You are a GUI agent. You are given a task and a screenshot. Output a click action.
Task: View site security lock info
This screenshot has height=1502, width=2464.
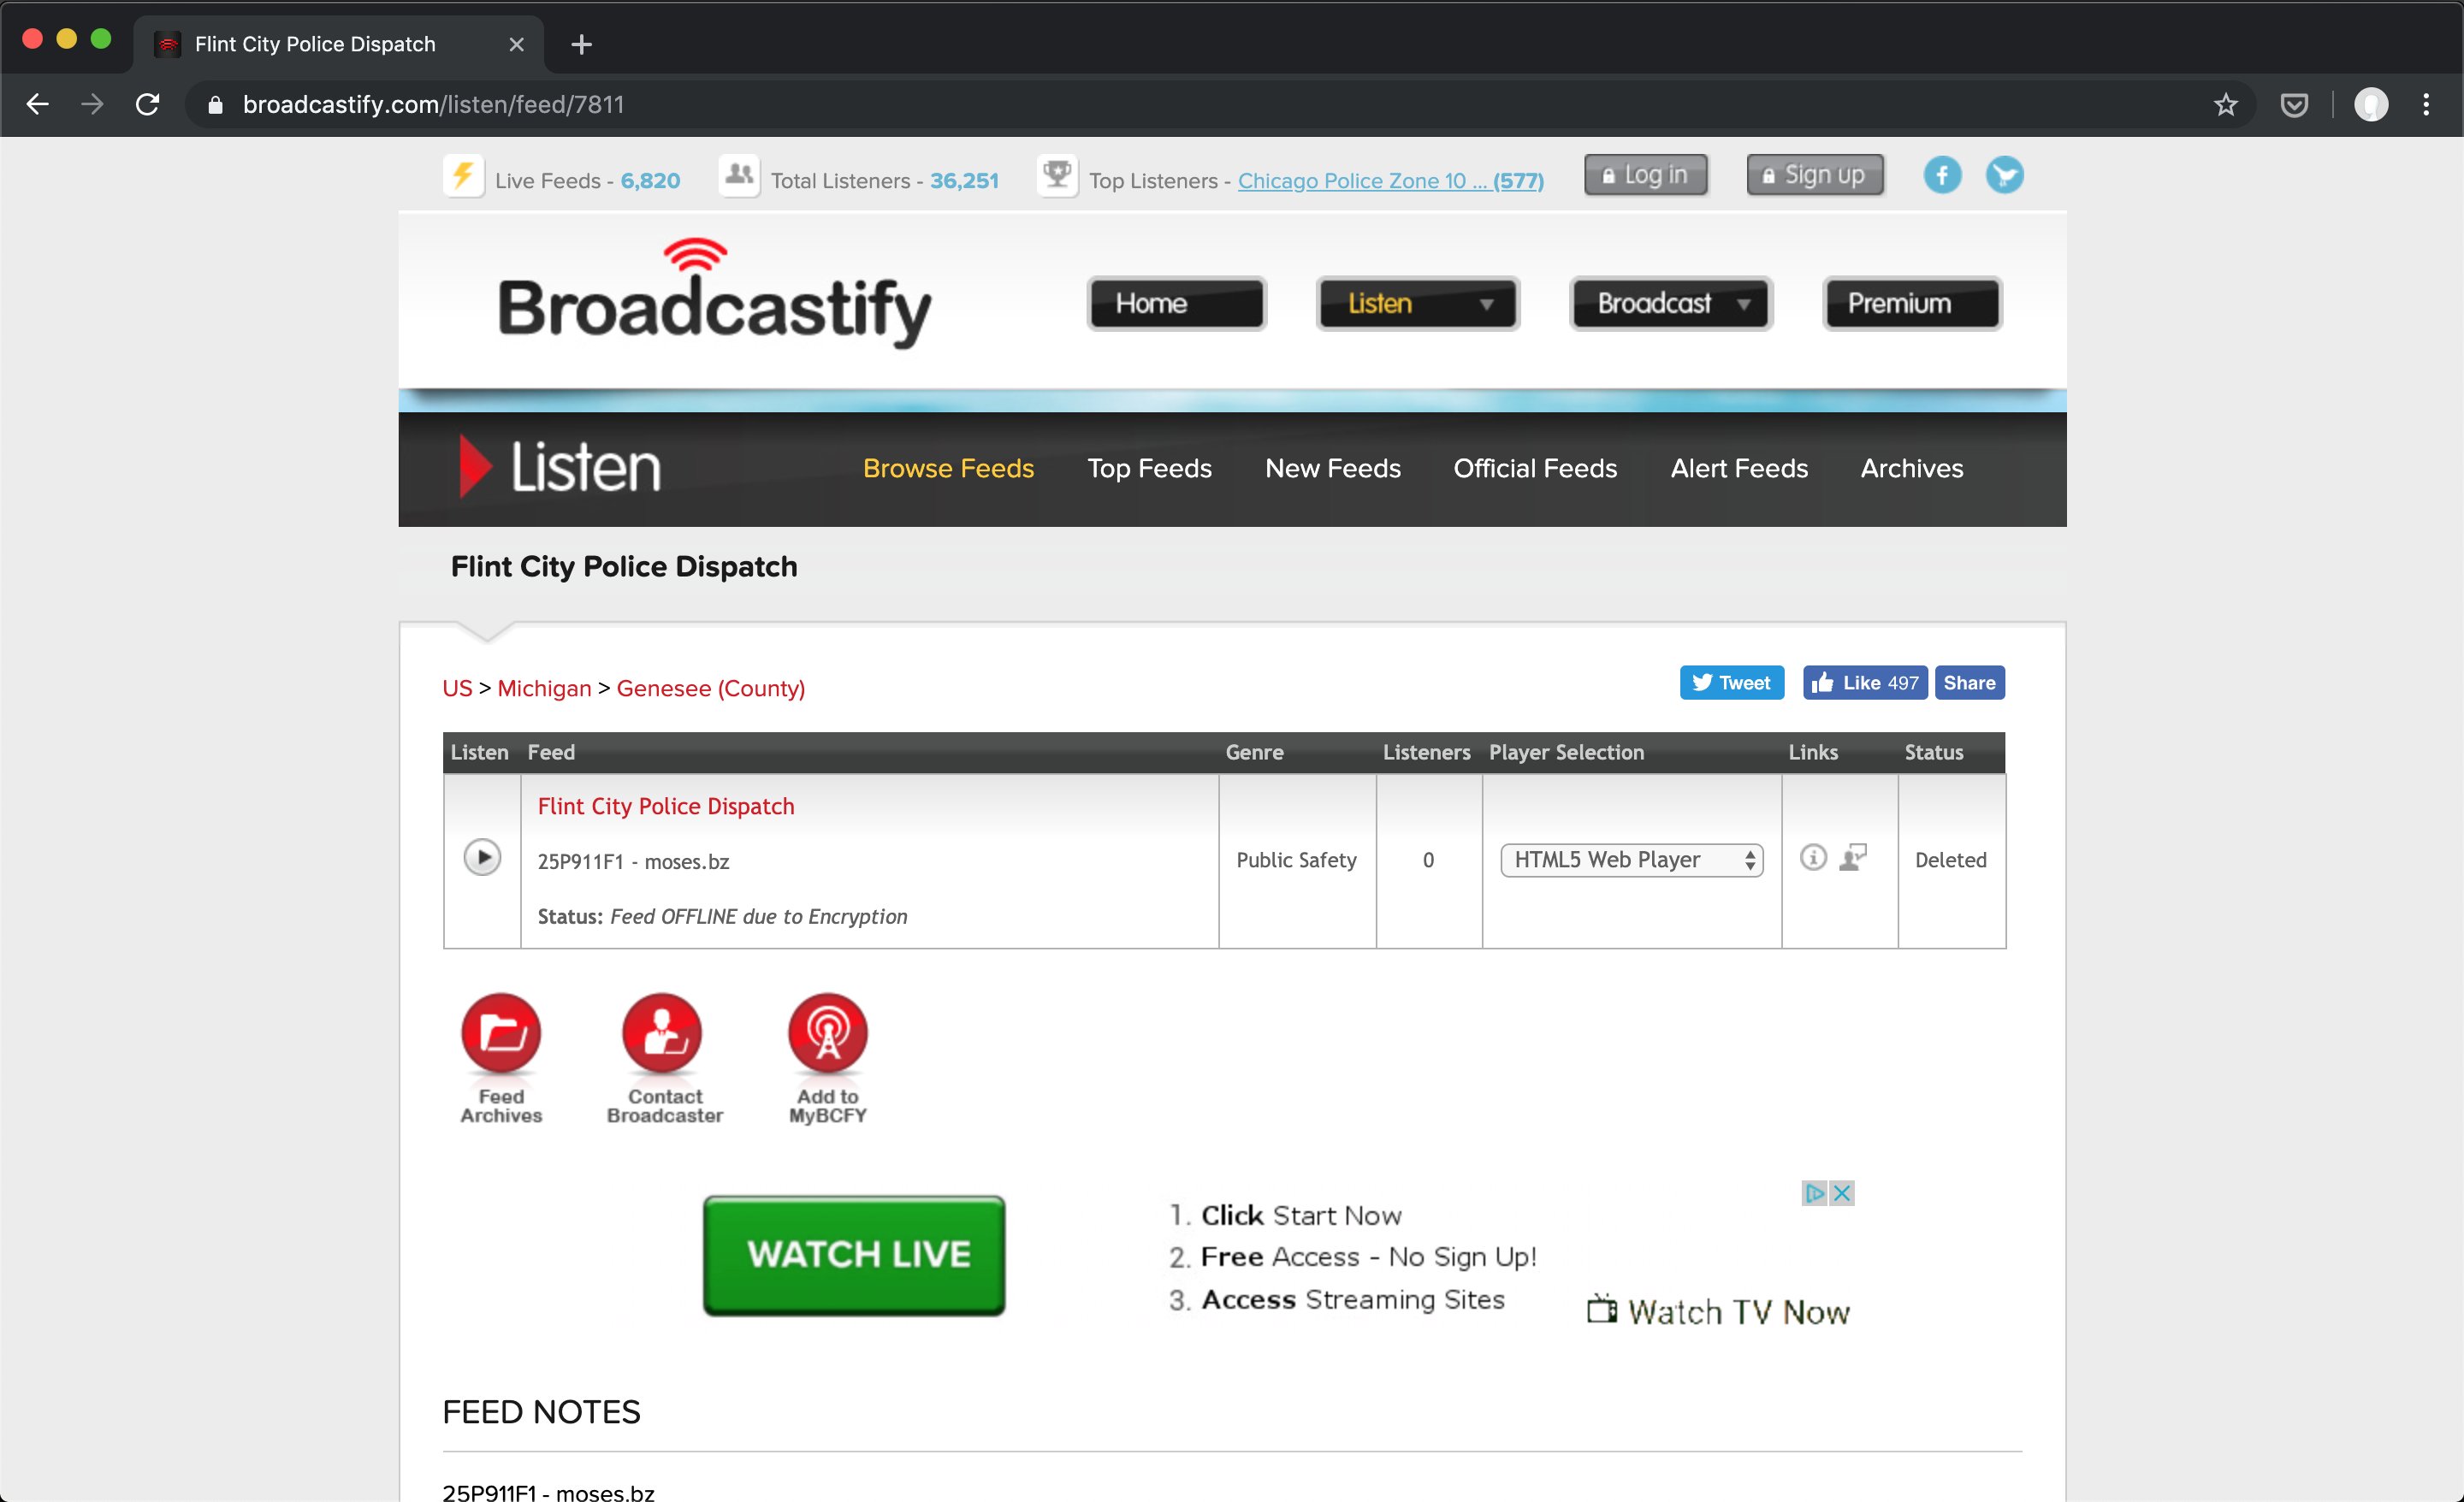coord(215,105)
